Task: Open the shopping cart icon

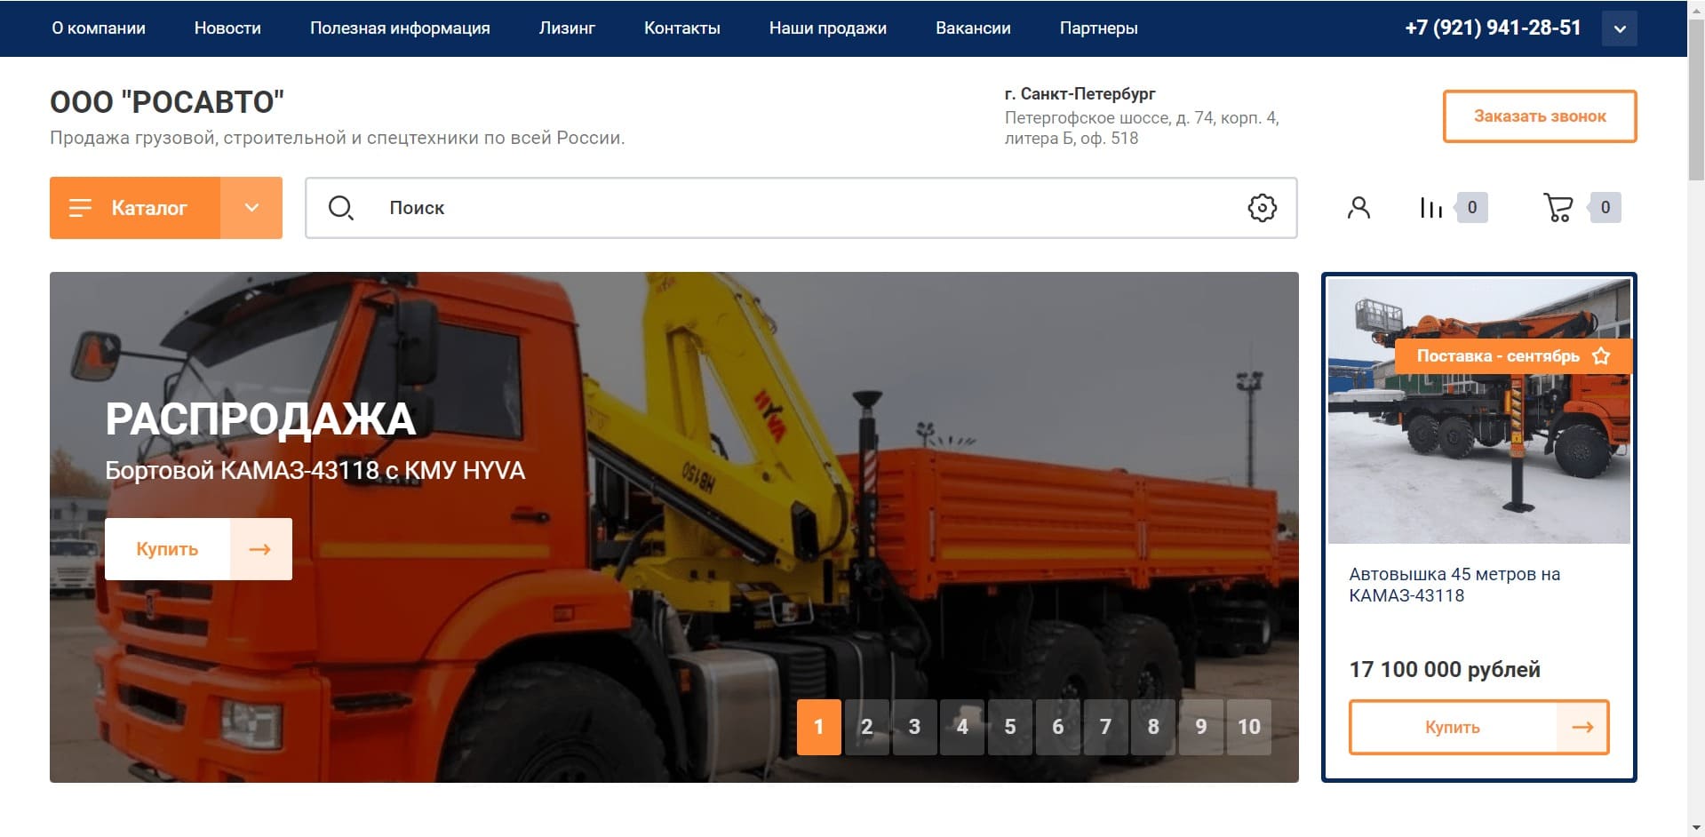Action: (1558, 208)
